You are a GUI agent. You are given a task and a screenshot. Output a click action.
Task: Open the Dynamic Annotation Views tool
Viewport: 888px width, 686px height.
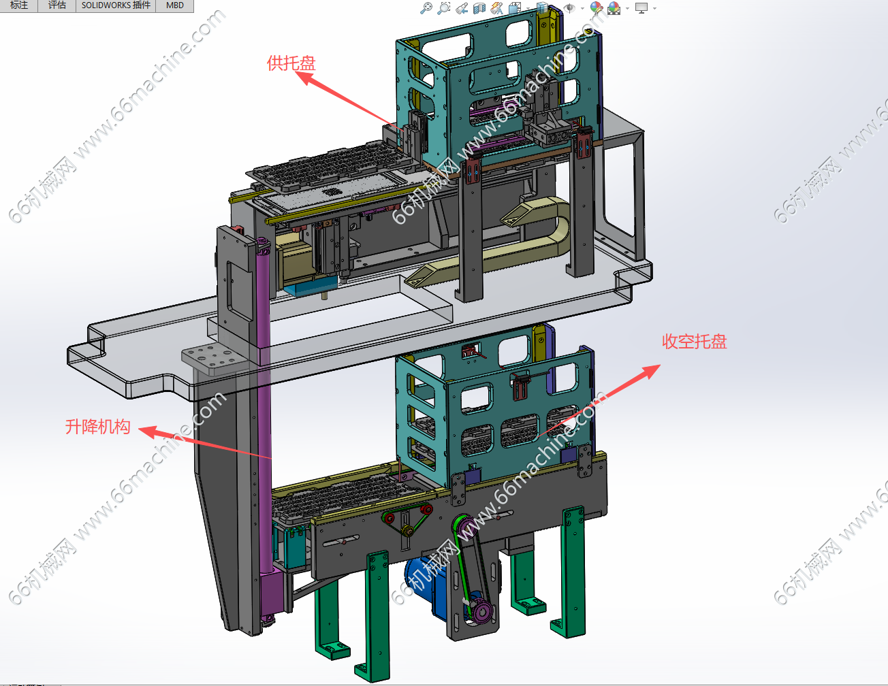tap(496, 8)
